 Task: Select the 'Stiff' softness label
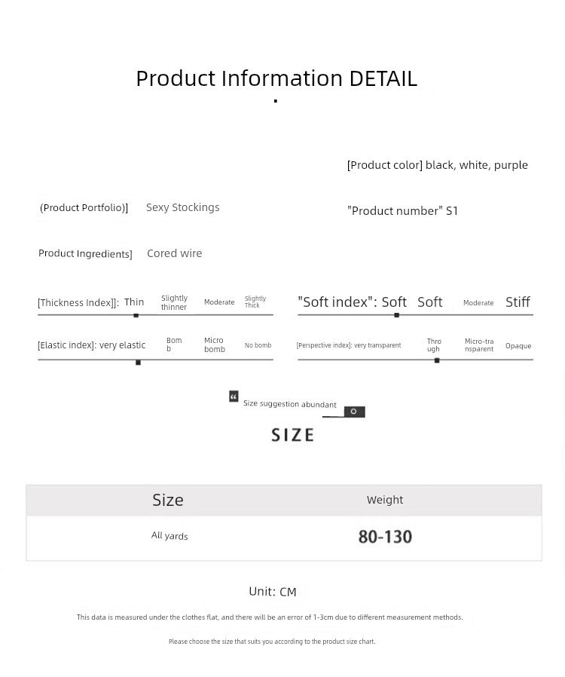click(518, 302)
